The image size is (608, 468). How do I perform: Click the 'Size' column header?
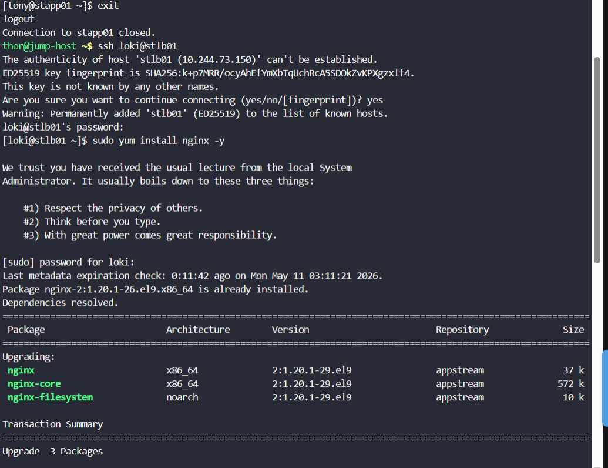[x=573, y=330]
